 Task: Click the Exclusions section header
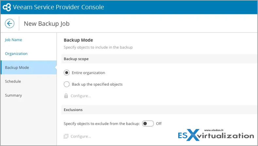tap(159, 110)
